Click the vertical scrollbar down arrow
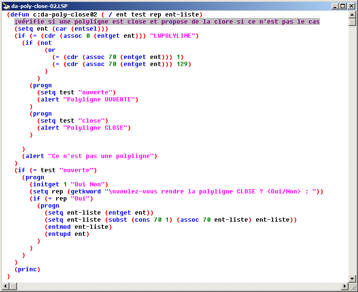This screenshot has width=358, height=292. tap(352, 278)
